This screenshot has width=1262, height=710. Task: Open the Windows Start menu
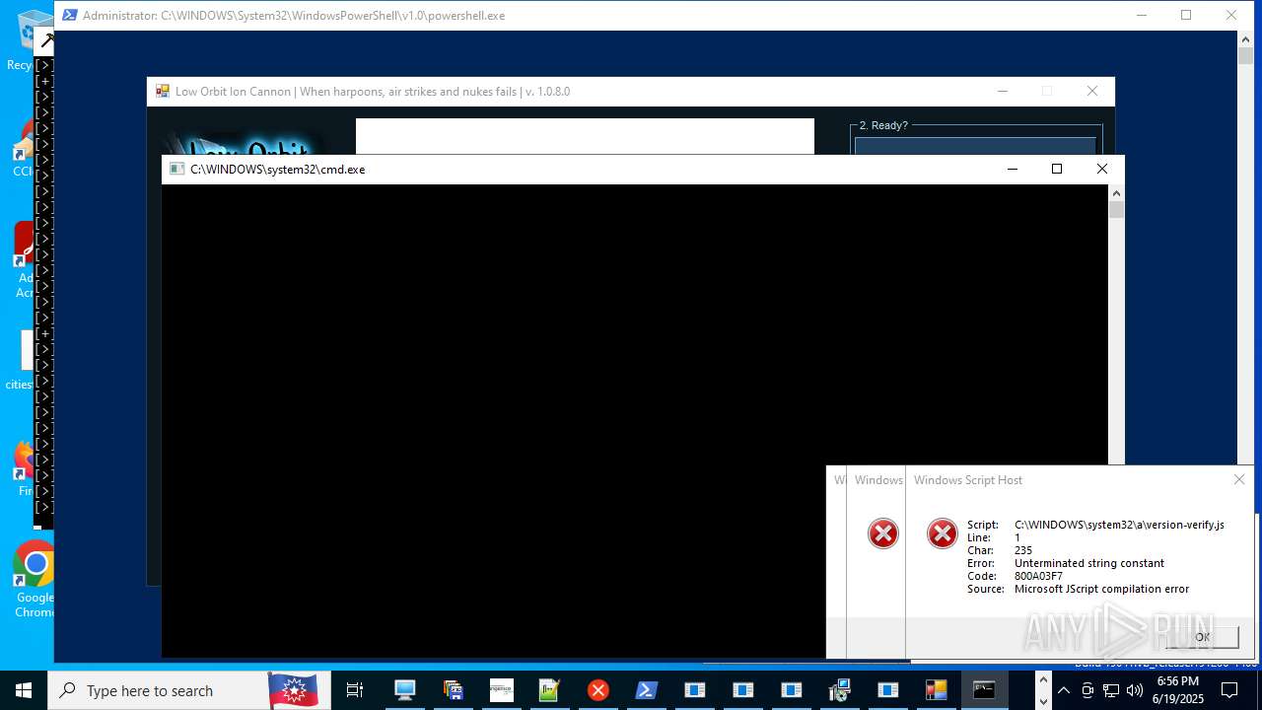pyautogui.click(x=23, y=690)
